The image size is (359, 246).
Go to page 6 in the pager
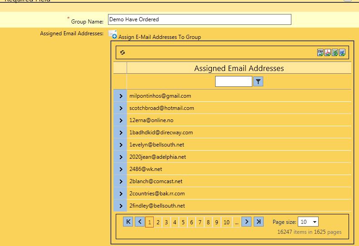pyautogui.click(x=192, y=222)
